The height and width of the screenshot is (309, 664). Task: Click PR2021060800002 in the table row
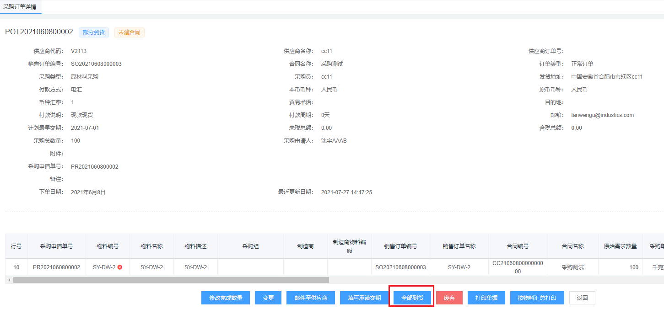click(56, 267)
